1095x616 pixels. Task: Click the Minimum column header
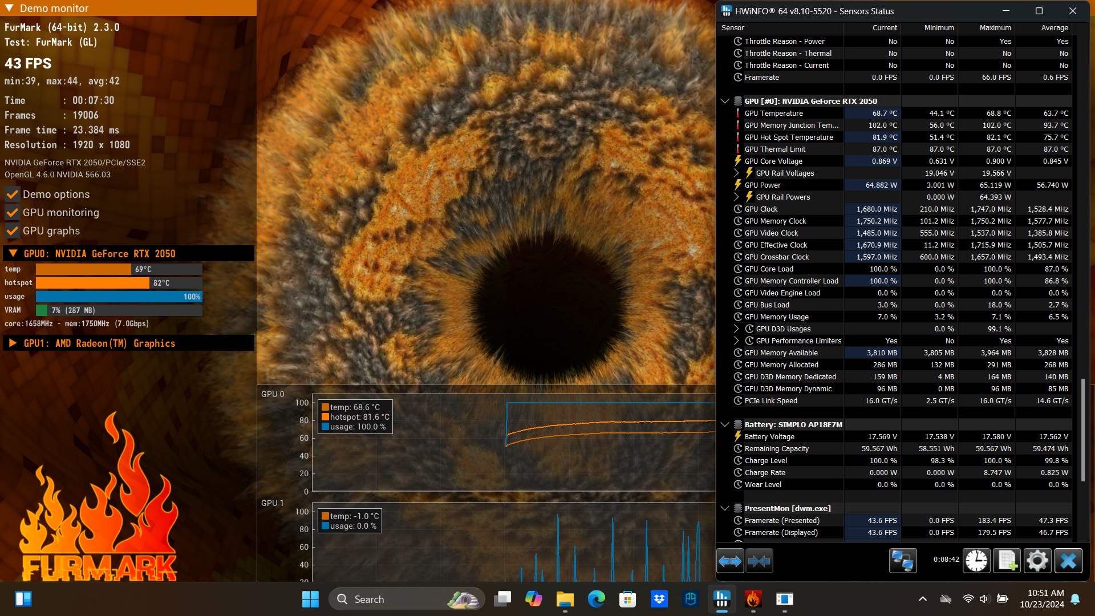coord(929,27)
